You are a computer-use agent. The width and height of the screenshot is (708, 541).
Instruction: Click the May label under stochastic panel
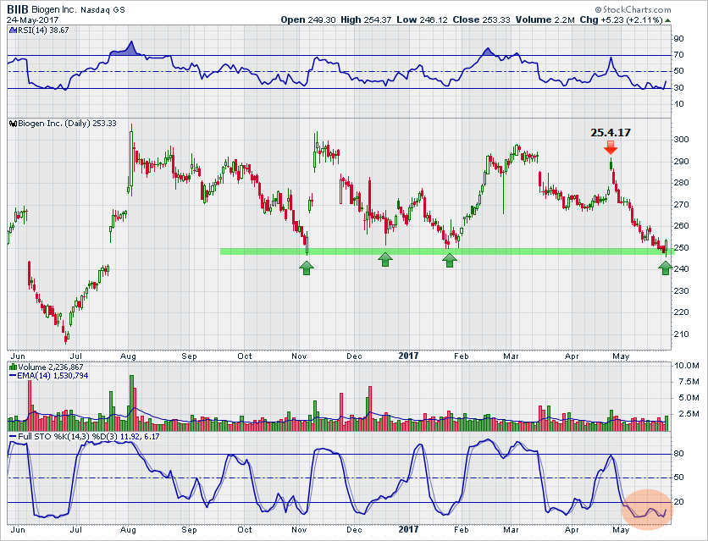(x=621, y=530)
